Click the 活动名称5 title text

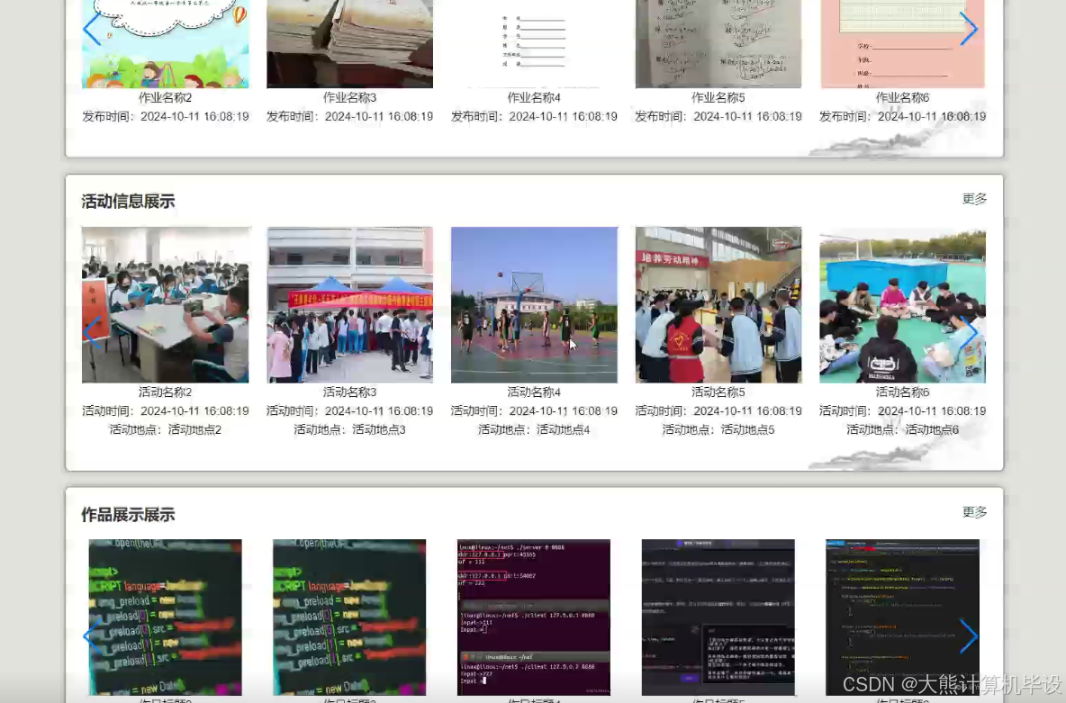click(718, 392)
